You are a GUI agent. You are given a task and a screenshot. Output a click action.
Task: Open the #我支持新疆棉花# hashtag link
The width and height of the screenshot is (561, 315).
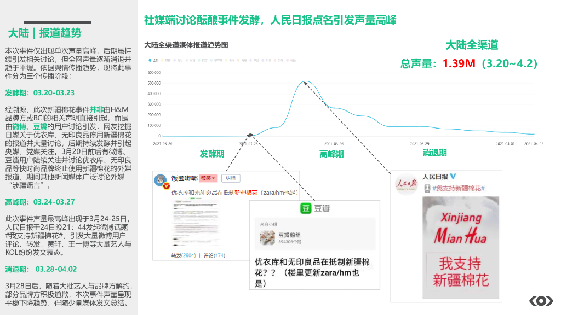(x=459, y=188)
